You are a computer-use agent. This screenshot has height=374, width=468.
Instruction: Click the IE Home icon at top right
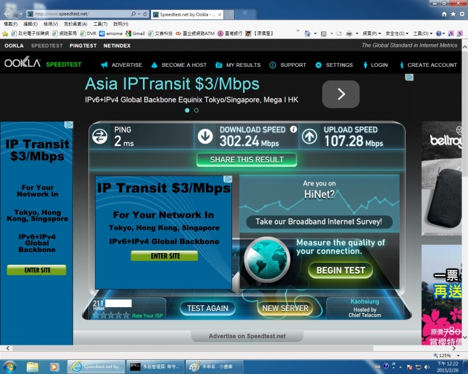click(x=444, y=14)
